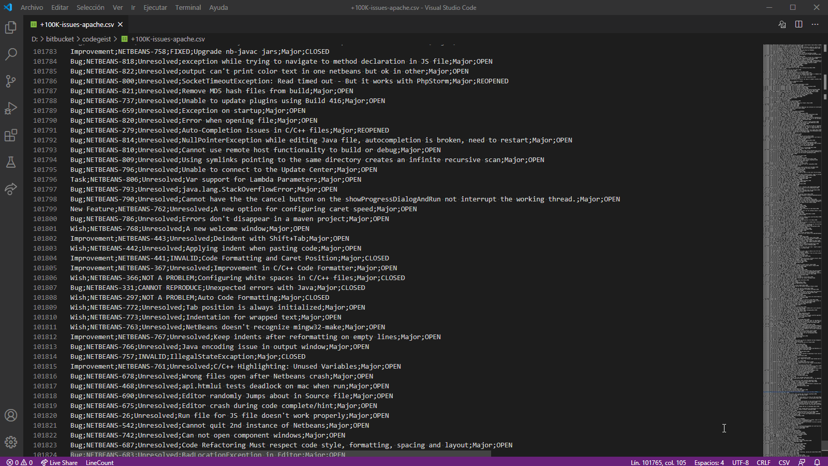Click the 'NullPointerException while editing Java file' line
This screenshot has width=828, height=466.
[x=321, y=140]
